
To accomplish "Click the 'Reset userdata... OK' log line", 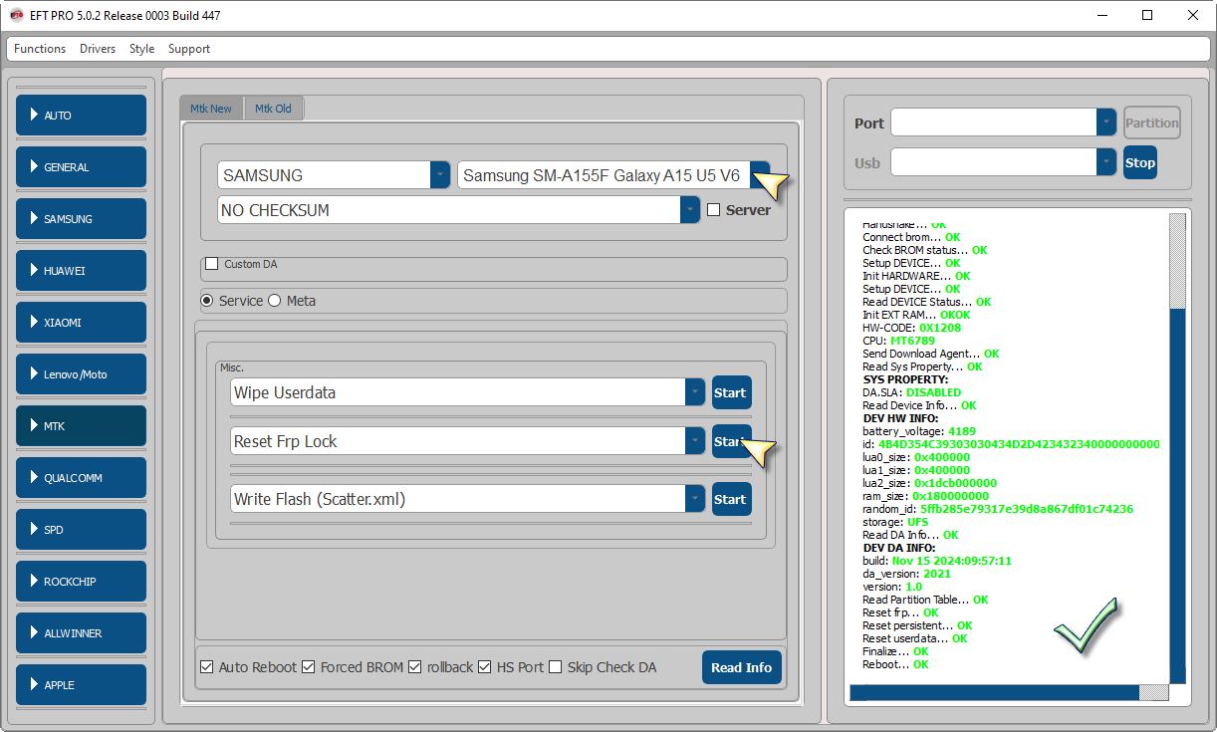I will 915,638.
